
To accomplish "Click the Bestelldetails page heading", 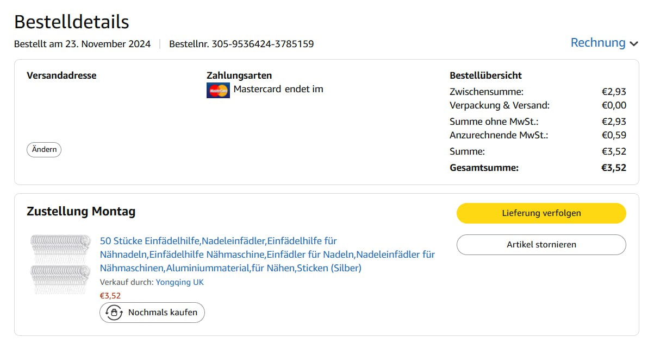I will (x=71, y=22).
